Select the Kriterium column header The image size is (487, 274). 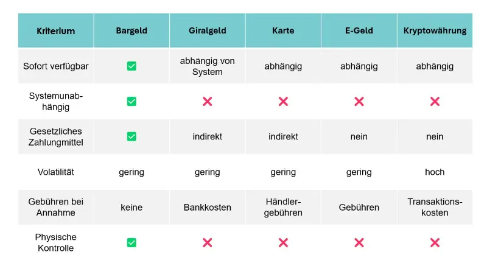click(56, 30)
